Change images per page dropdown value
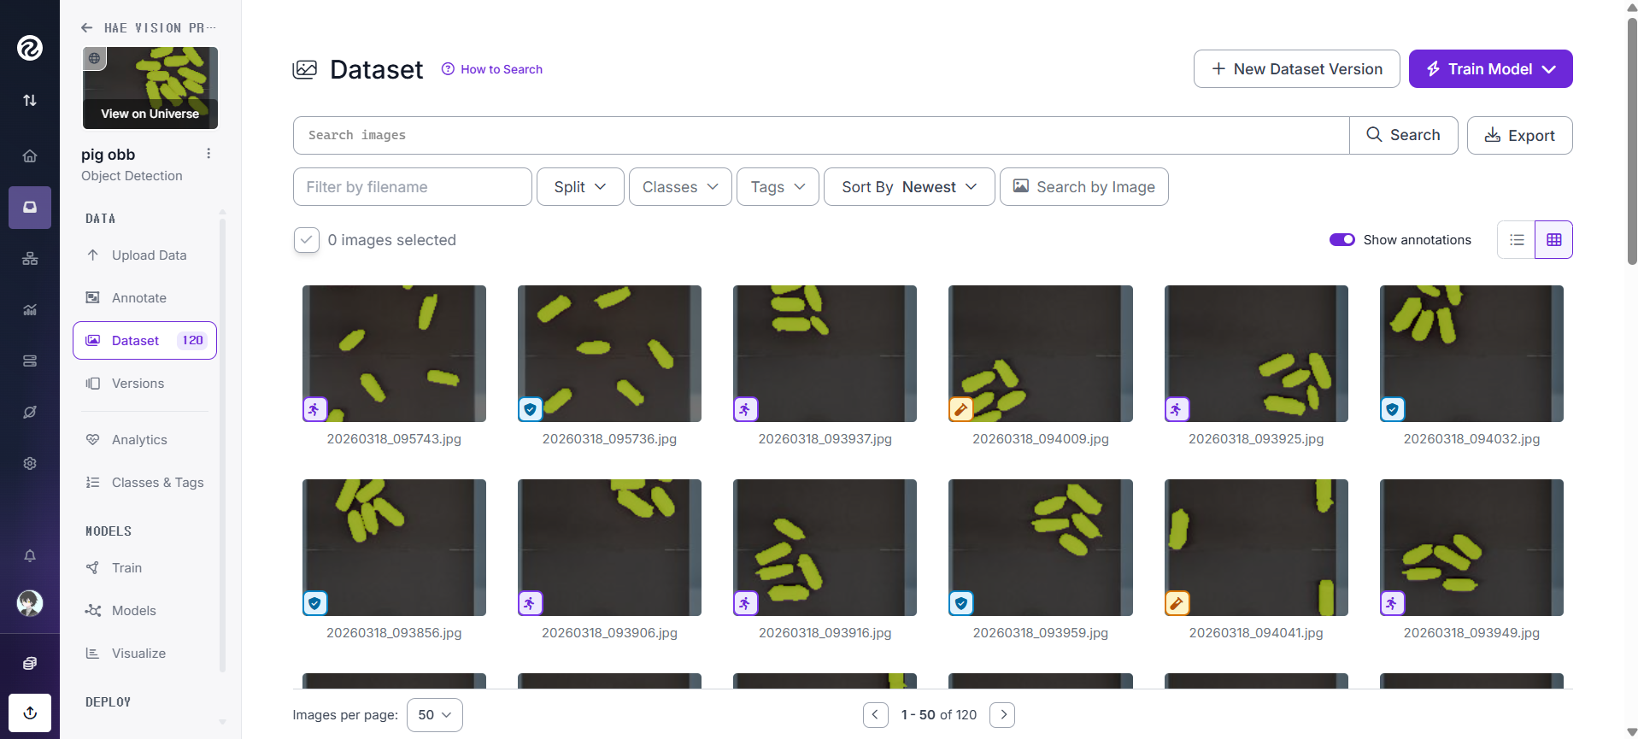Image resolution: width=1638 pixels, height=739 pixels. [x=434, y=715]
